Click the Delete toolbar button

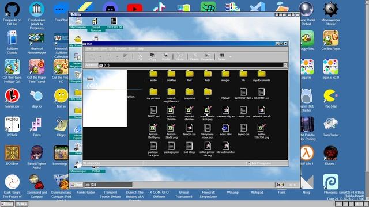pyautogui.click(x=194, y=57)
